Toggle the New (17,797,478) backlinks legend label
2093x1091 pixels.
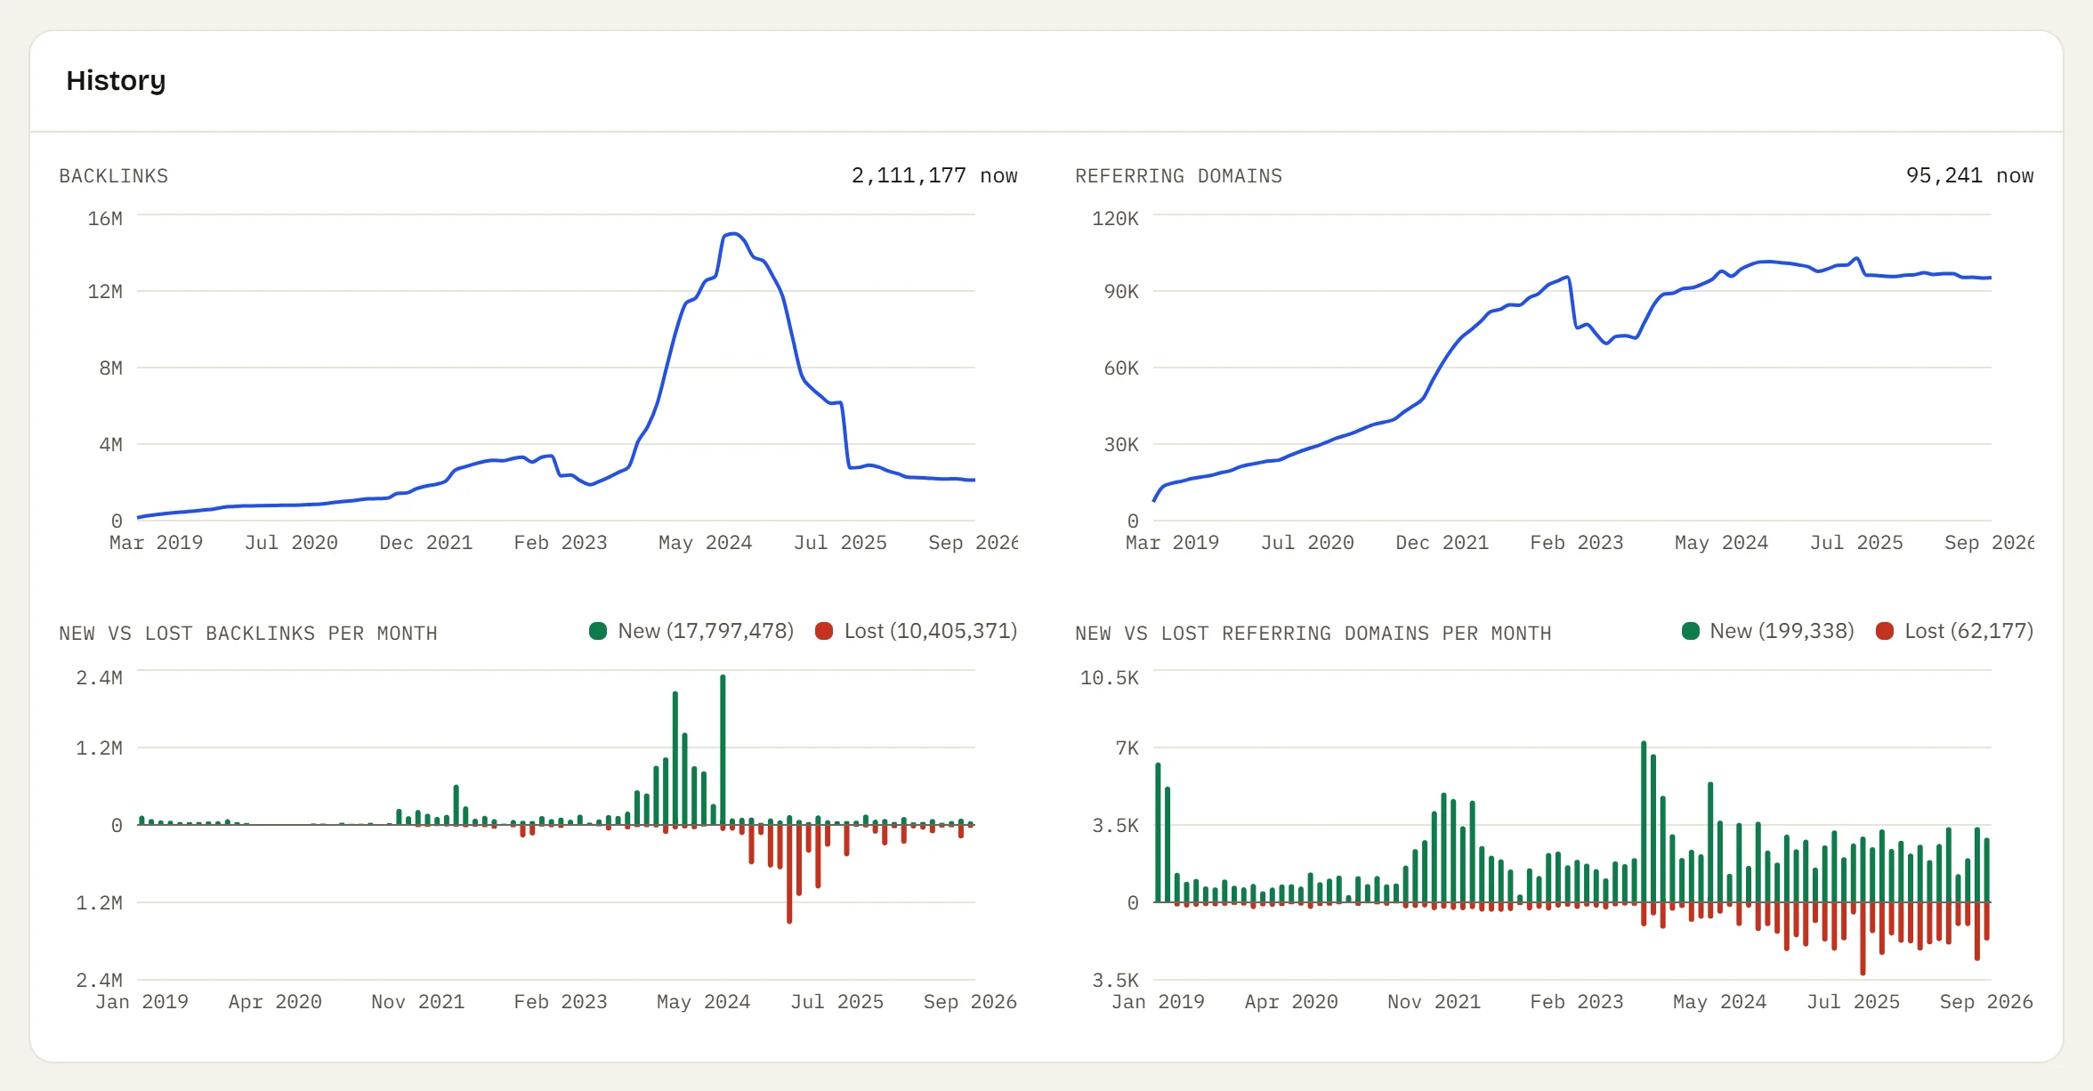point(706,631)
